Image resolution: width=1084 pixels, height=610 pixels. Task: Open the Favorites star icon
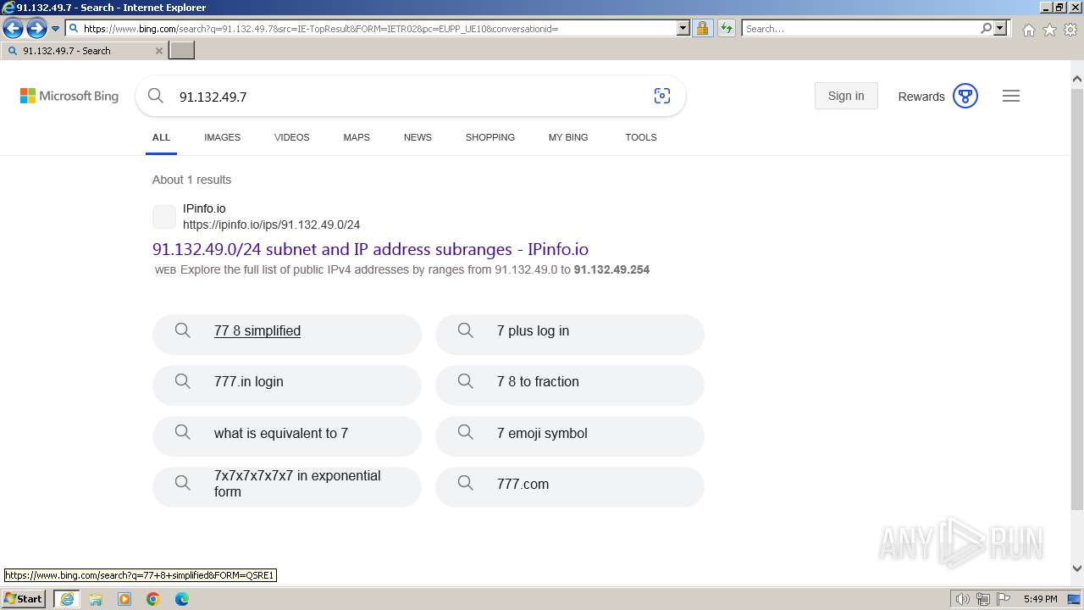click(1049, 30)
